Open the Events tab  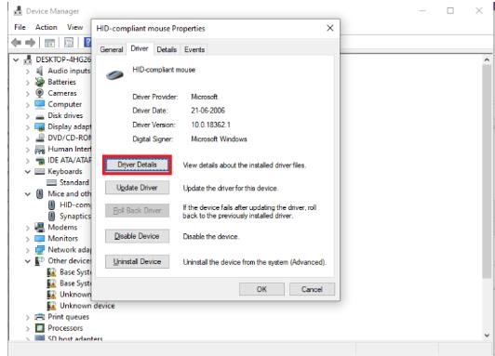pos(194,49)
